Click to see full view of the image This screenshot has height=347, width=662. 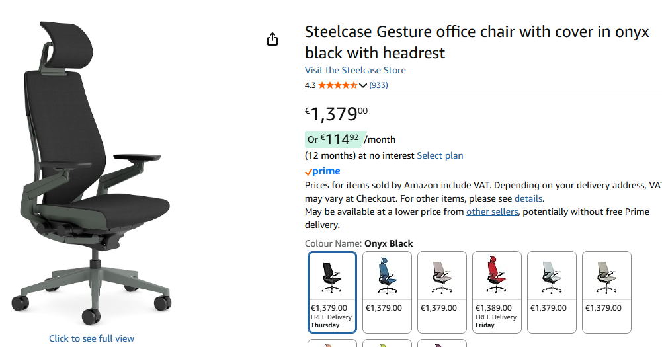[91, 338]
